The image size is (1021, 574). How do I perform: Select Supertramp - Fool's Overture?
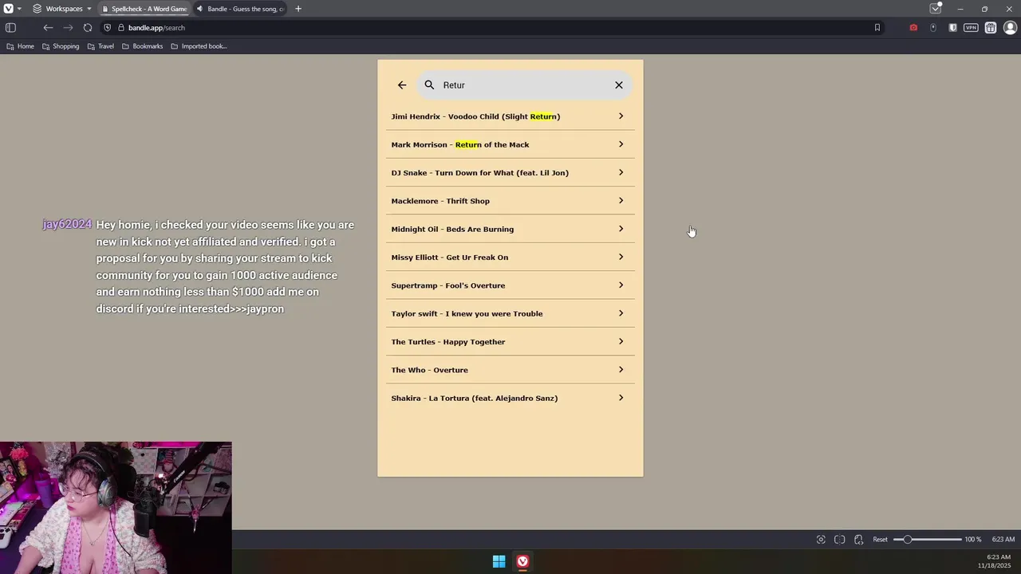pos(510,285)
